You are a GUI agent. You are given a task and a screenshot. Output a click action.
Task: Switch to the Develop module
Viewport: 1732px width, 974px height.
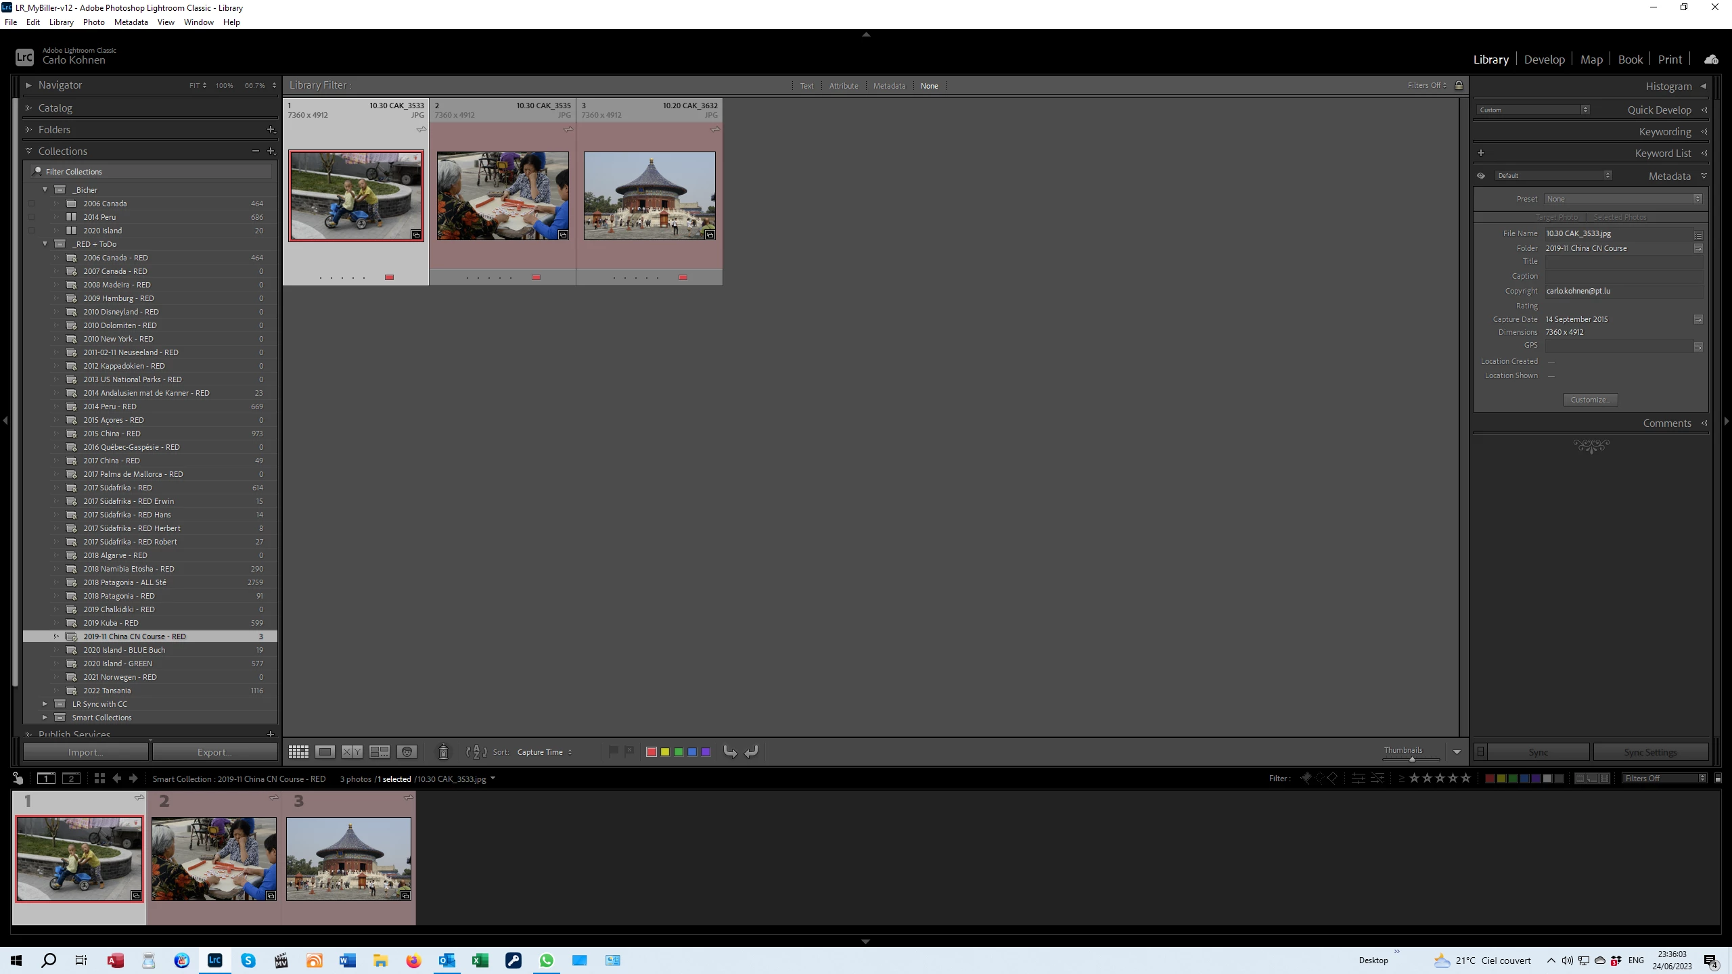tap(1544, 60)
